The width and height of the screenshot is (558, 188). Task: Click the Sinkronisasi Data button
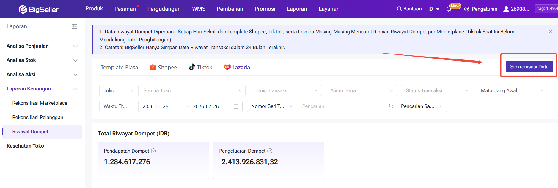coord(529,67)
